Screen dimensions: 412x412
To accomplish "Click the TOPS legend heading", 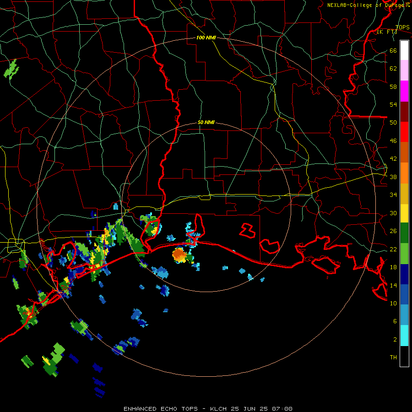I will pos(402,27).
